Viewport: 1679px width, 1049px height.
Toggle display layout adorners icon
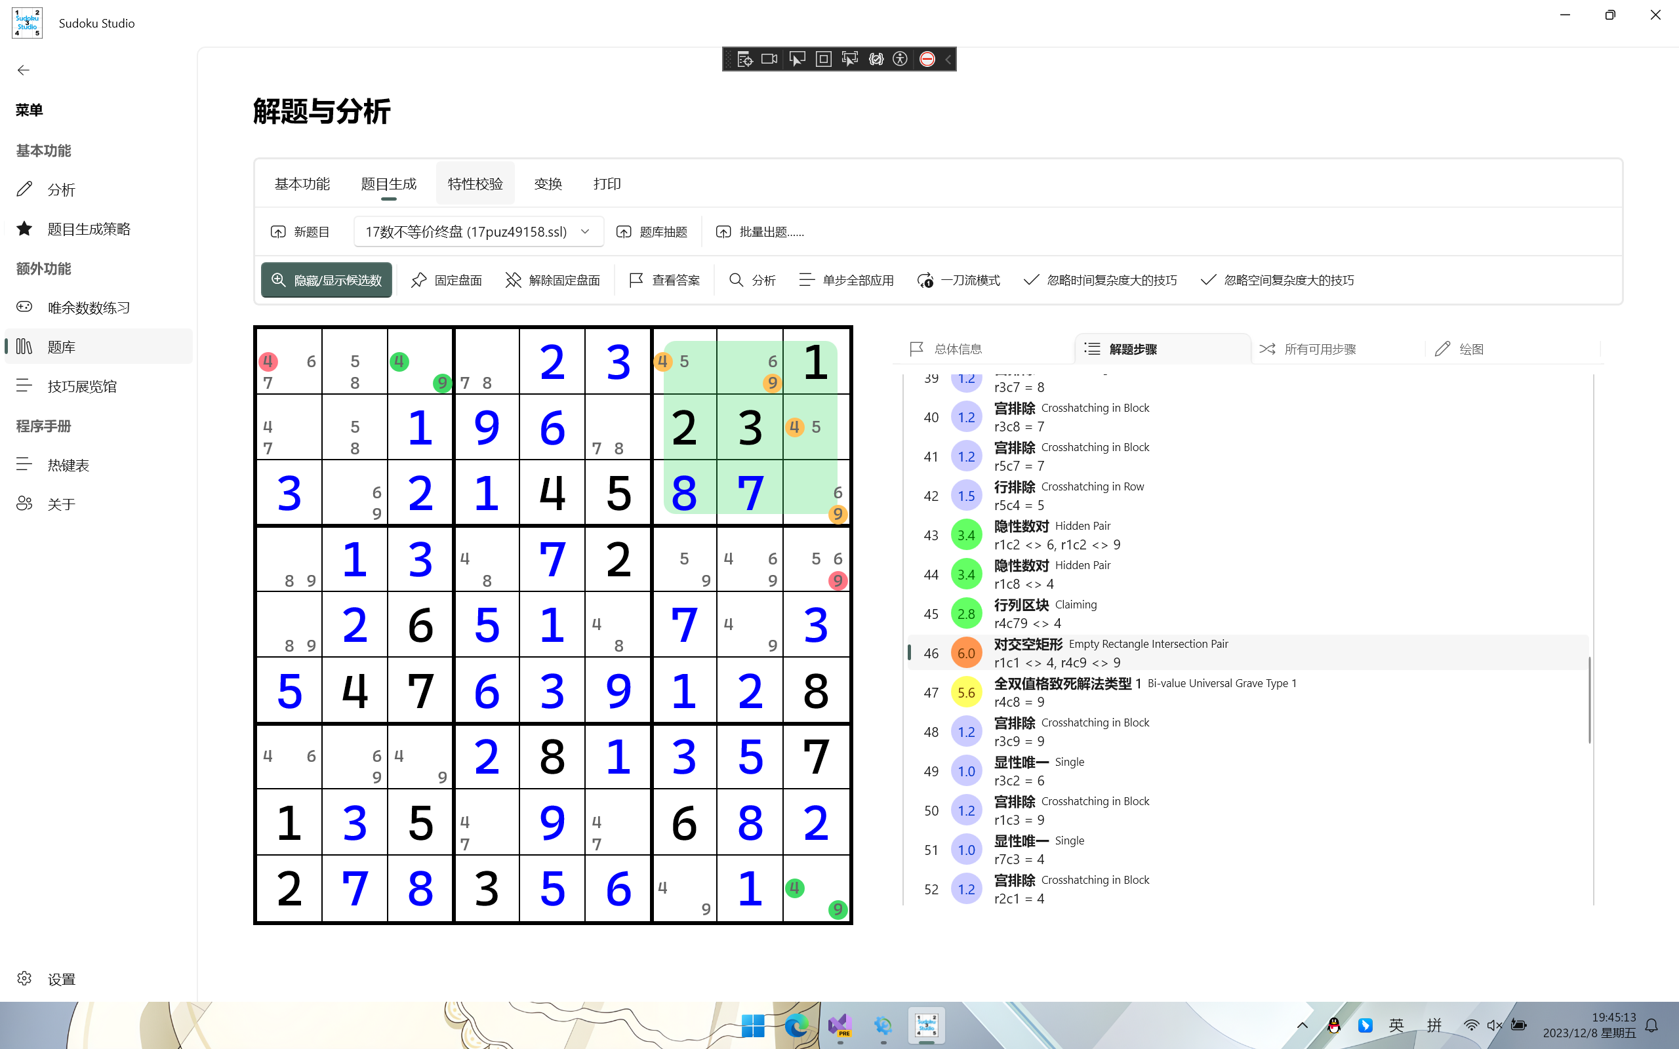tap(824, 59)
